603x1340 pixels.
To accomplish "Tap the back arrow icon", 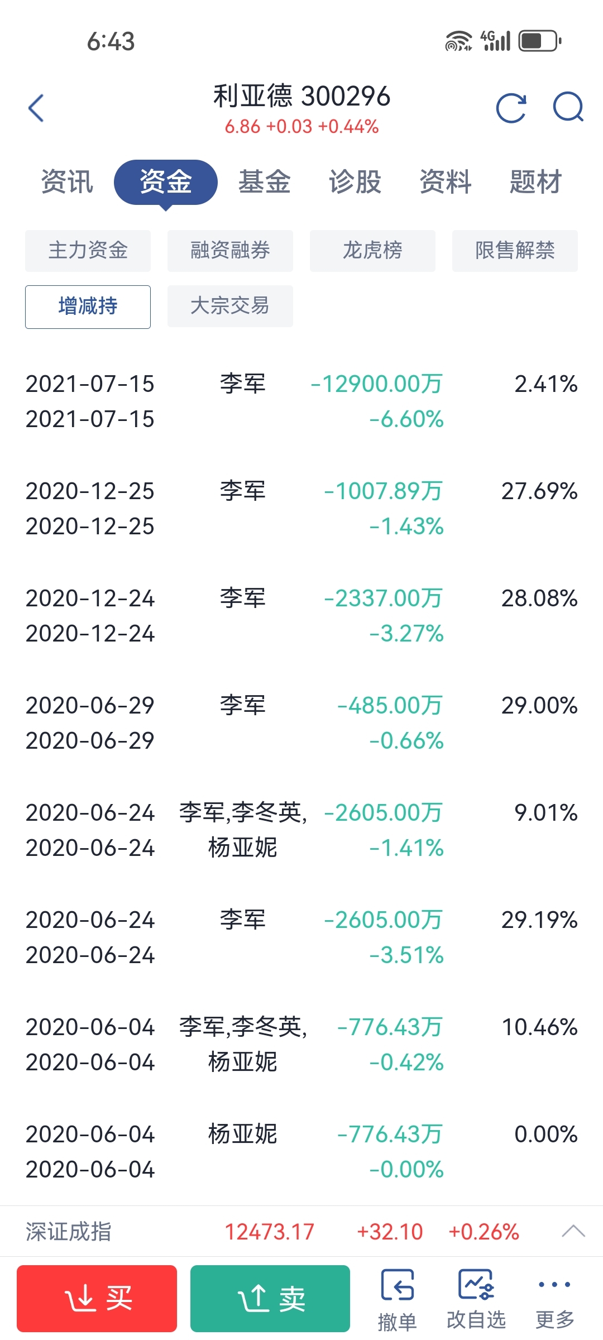I will coord(36,108).
